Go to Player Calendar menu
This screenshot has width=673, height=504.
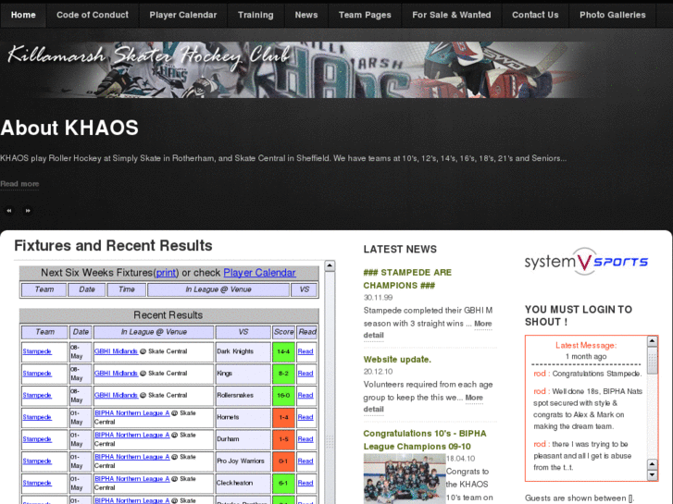pos(183,15)
